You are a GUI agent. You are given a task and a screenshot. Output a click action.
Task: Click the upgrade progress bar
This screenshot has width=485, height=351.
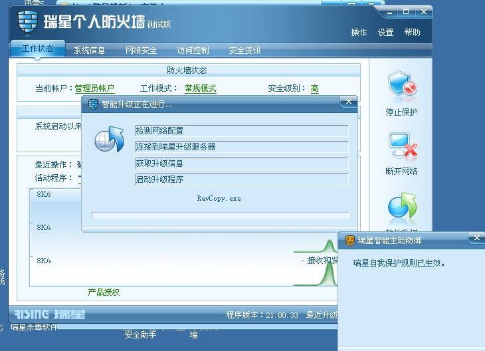coord(221,215)
